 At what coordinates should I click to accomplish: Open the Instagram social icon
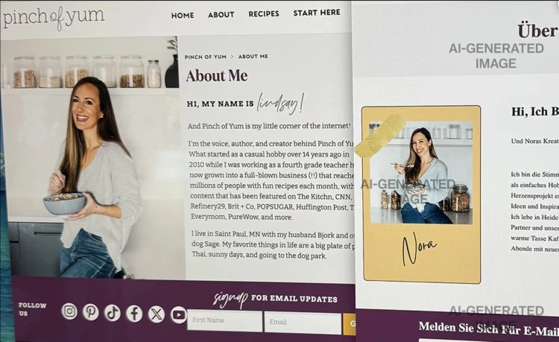(69, 311)
